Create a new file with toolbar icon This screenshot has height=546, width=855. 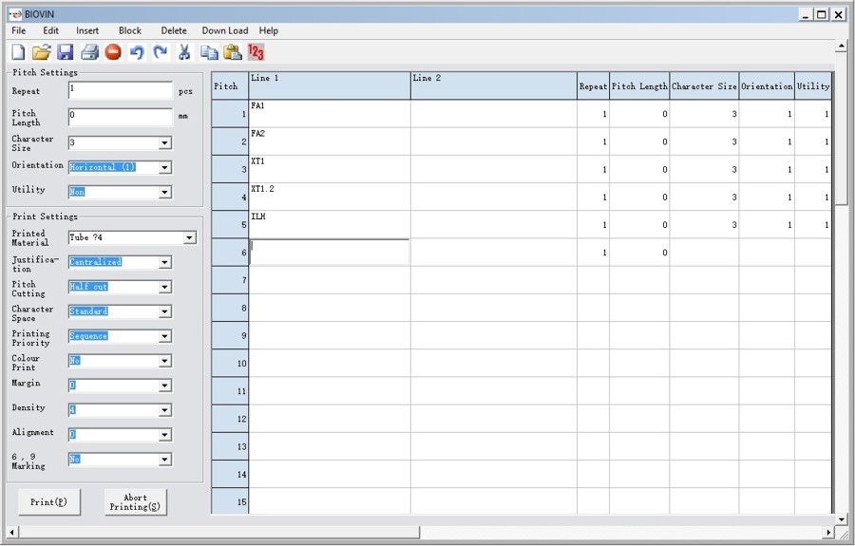(19, 52)
